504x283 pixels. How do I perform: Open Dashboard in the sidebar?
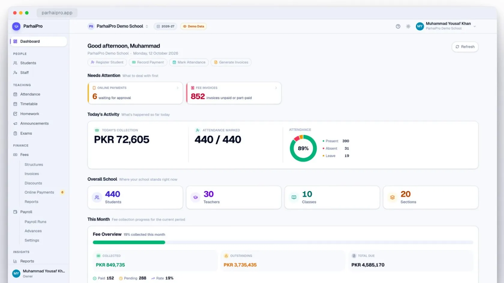point(38,41)
